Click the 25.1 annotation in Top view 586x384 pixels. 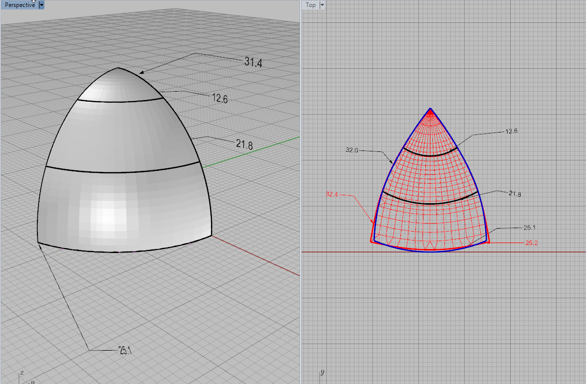point(529,228)
